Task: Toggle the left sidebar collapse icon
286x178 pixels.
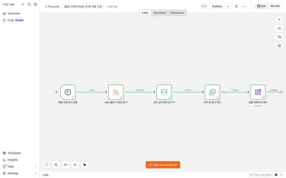Action: (x=36, y=4)
